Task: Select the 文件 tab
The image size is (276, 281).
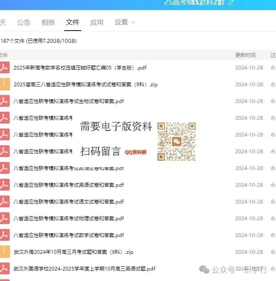Action: click(73, 22)
